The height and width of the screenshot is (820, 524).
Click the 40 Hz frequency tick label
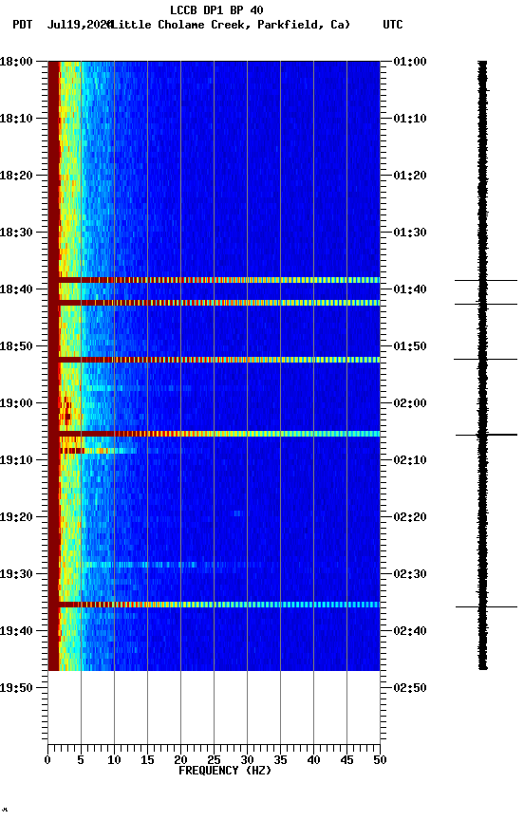tap(313, 760)
